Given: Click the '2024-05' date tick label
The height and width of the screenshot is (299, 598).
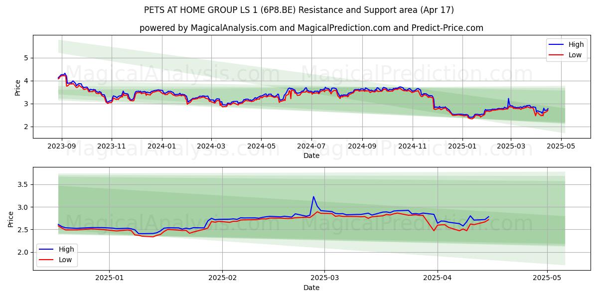Looking at the screenshot, I should coord(261,147).
